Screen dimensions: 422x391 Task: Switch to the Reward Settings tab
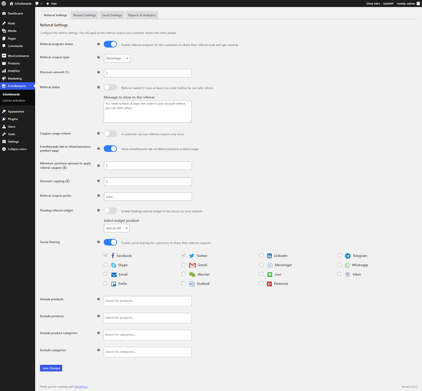(84, 15)
